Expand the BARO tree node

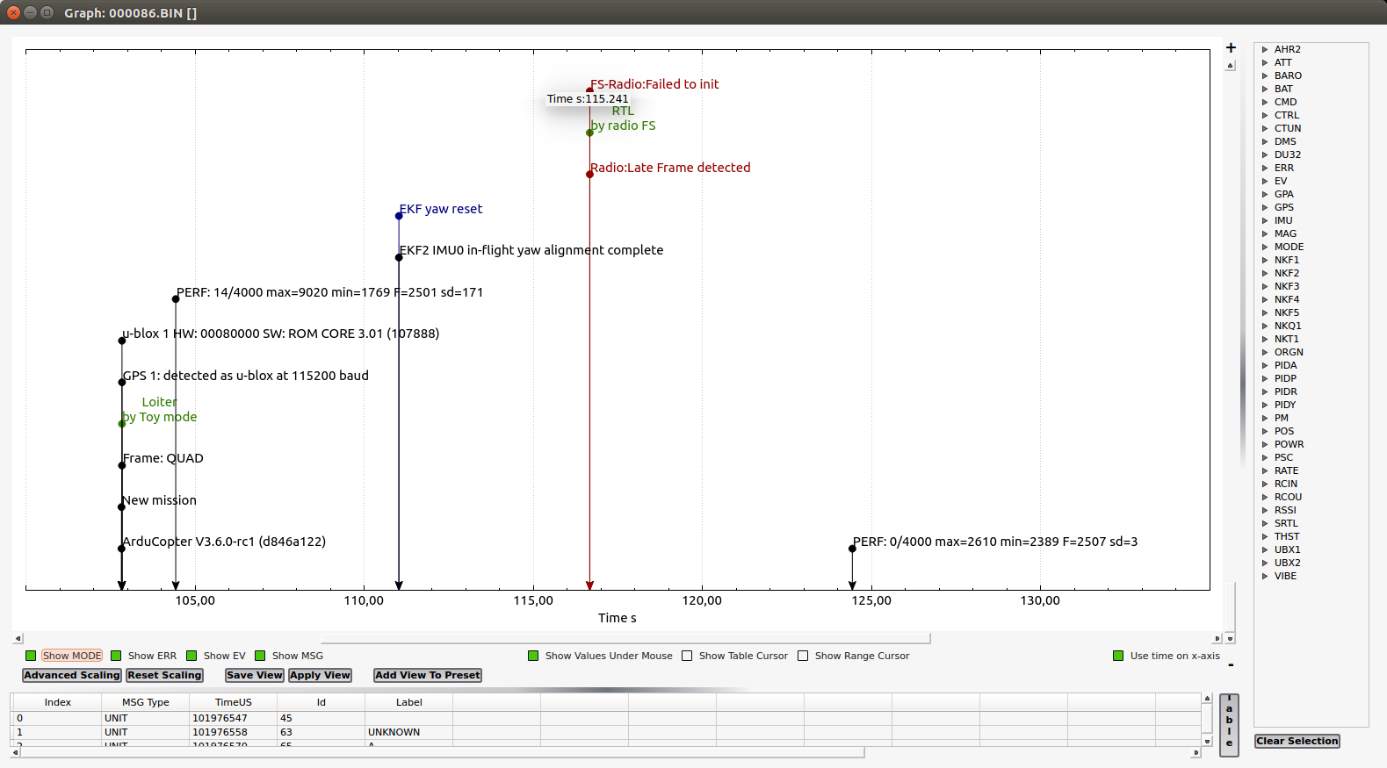[x=1265, y=75]
